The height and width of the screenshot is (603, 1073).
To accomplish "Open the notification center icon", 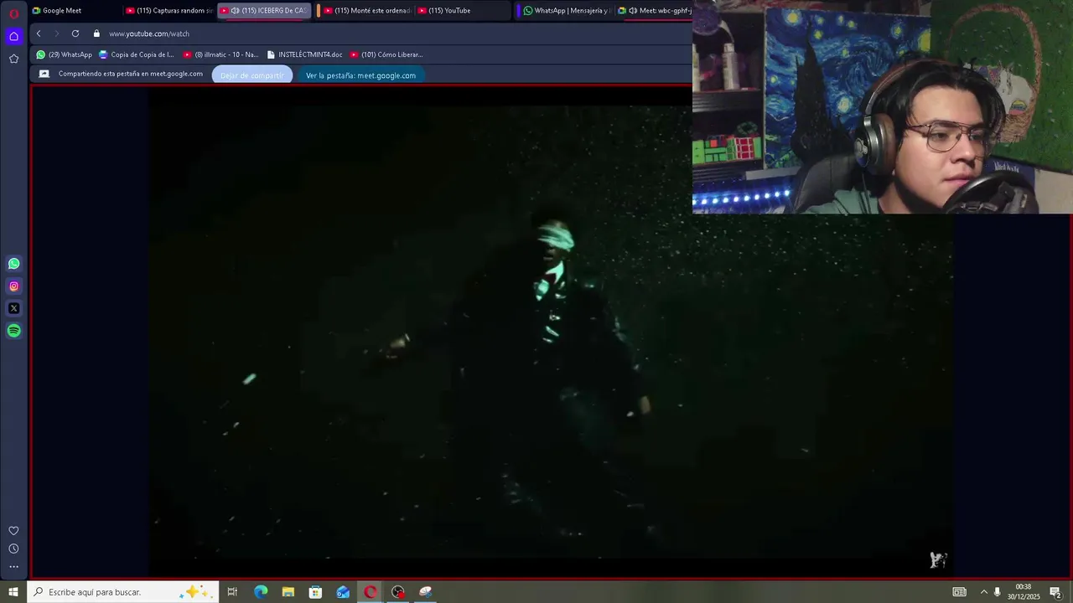I will pos(1055,592).
